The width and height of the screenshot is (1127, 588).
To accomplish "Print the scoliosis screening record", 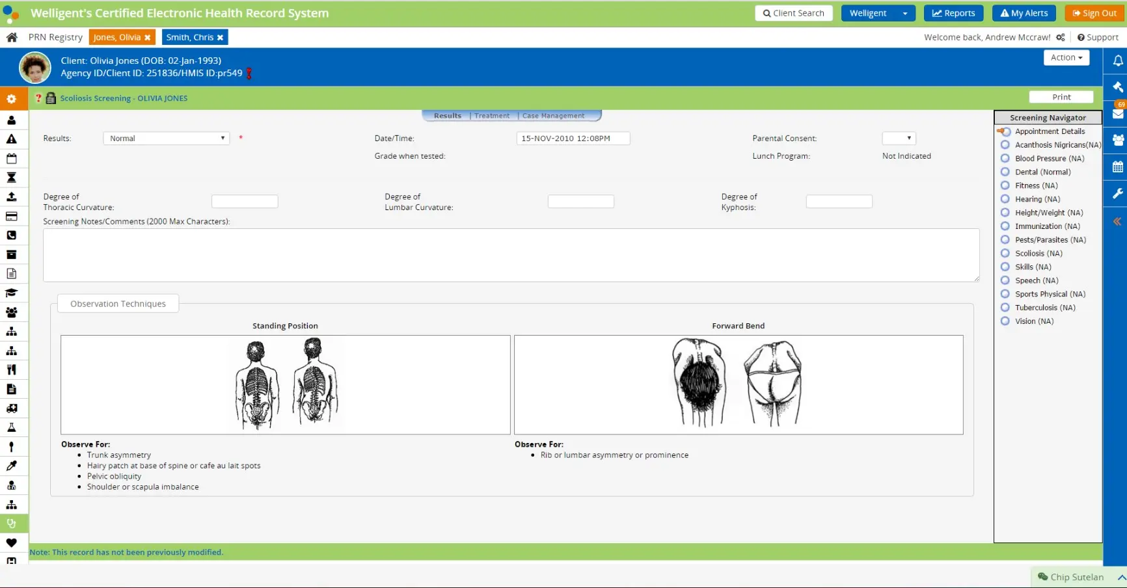I will tap(1061, 96).
